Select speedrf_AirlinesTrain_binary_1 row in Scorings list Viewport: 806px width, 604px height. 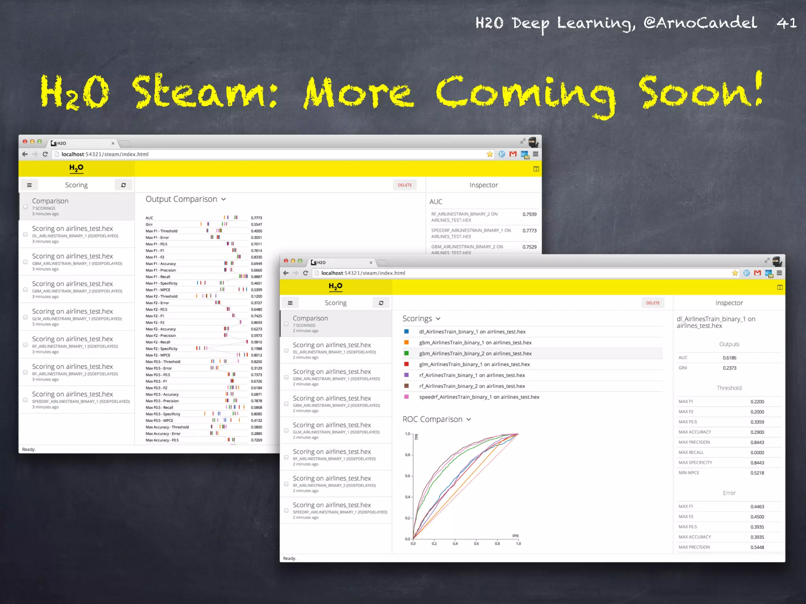pos(532,397)
